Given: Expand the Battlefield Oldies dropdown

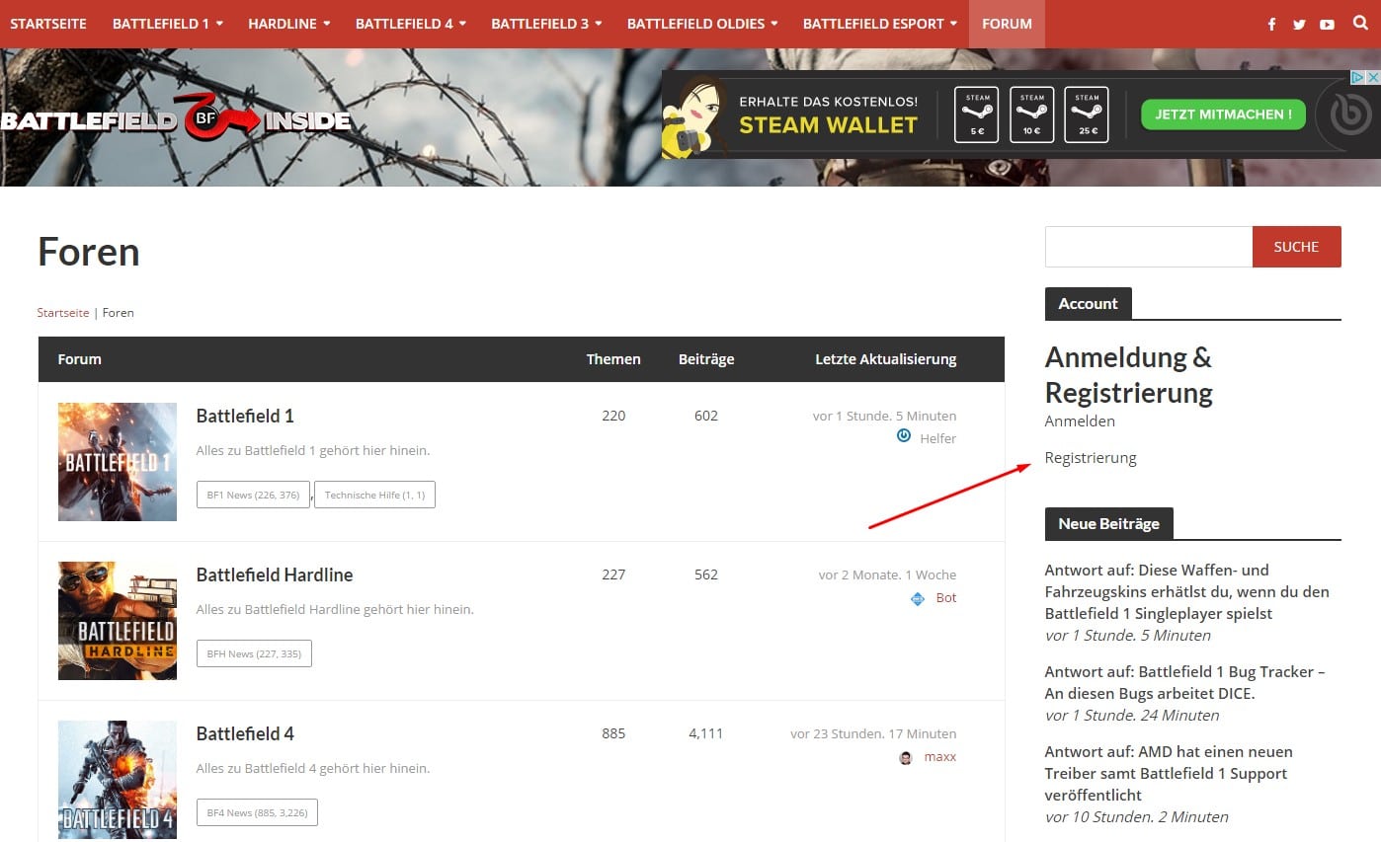Looking at the screenshot, I should point(701,24).
